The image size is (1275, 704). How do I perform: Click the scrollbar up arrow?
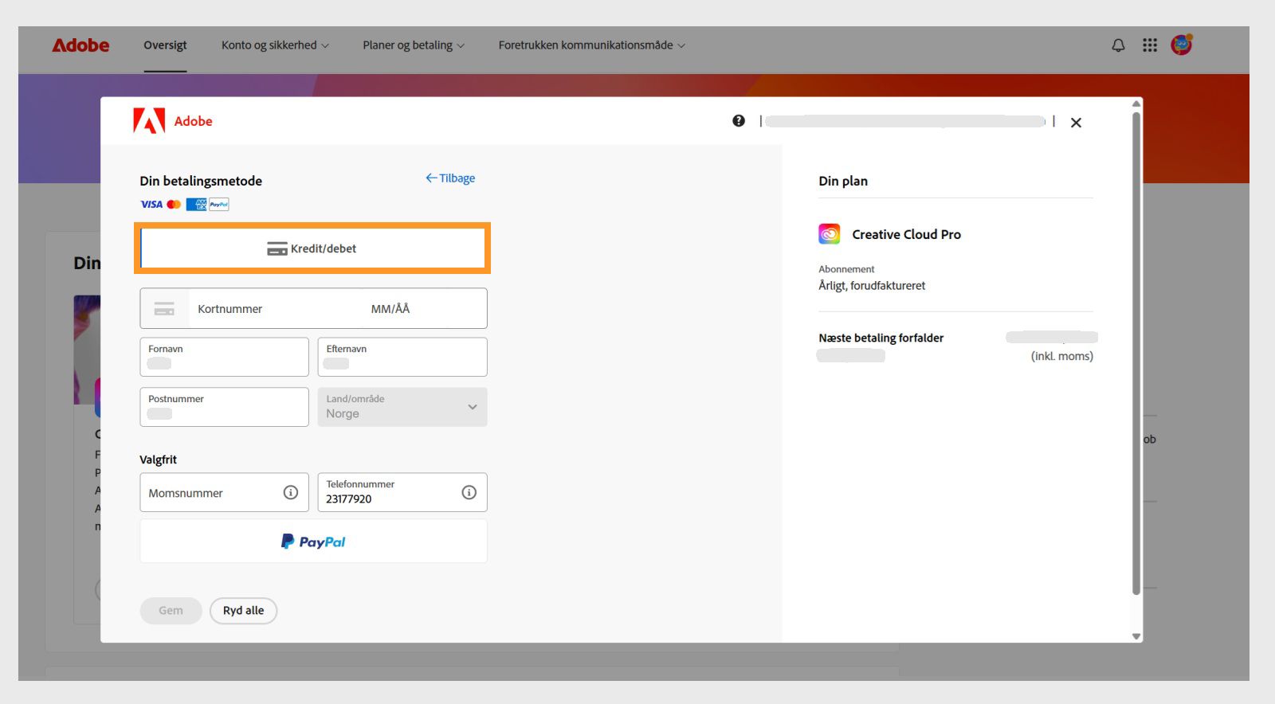1136,104
